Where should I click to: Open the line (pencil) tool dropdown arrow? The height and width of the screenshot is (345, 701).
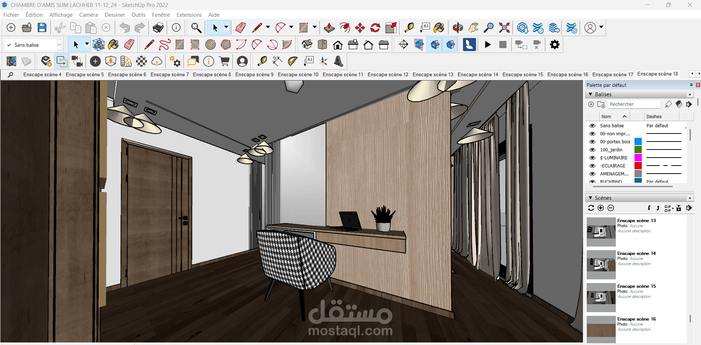click(268, 27)
